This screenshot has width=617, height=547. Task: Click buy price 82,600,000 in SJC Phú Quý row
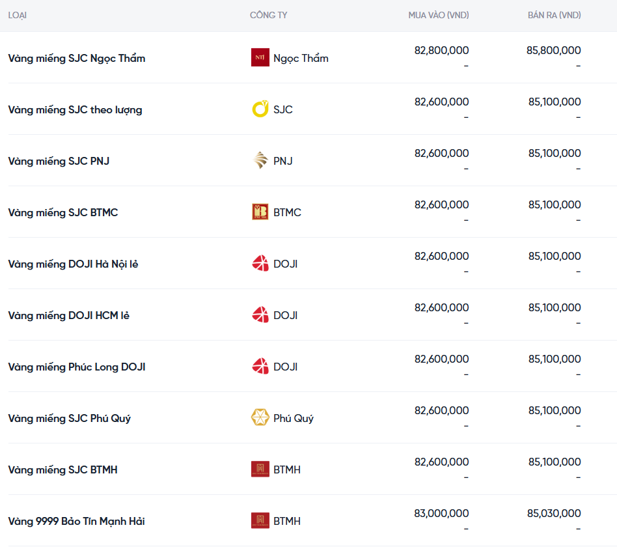tap(441, 411)
